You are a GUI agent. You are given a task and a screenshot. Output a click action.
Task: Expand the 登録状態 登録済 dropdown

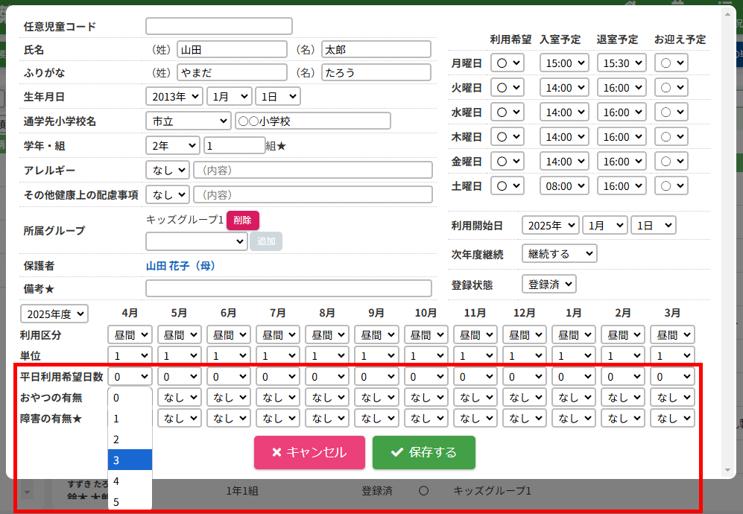pos(549,284)
